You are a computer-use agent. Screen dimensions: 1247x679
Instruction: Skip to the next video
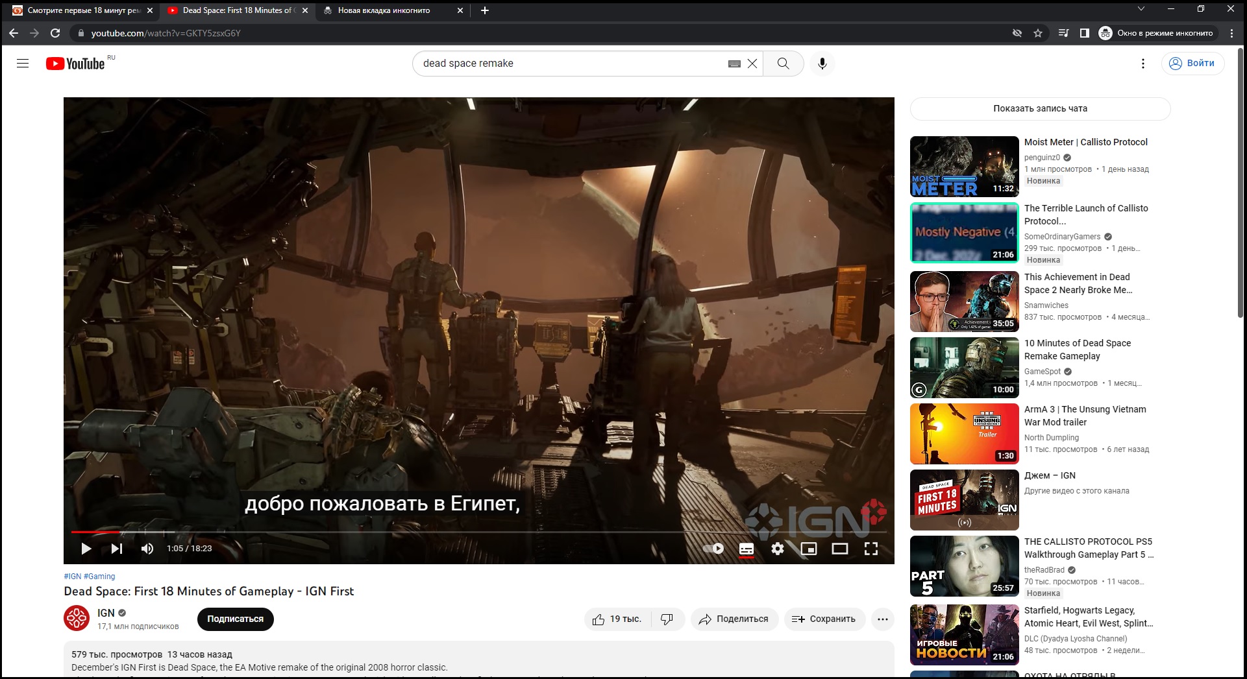click(x=117, y=549)
